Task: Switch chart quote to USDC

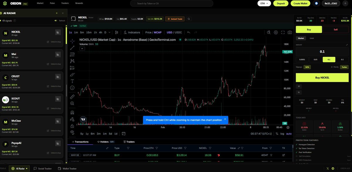Action: click(178, 32)
